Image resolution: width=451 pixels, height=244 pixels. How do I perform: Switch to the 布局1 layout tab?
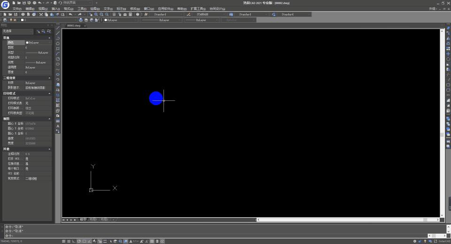[93, 220]
